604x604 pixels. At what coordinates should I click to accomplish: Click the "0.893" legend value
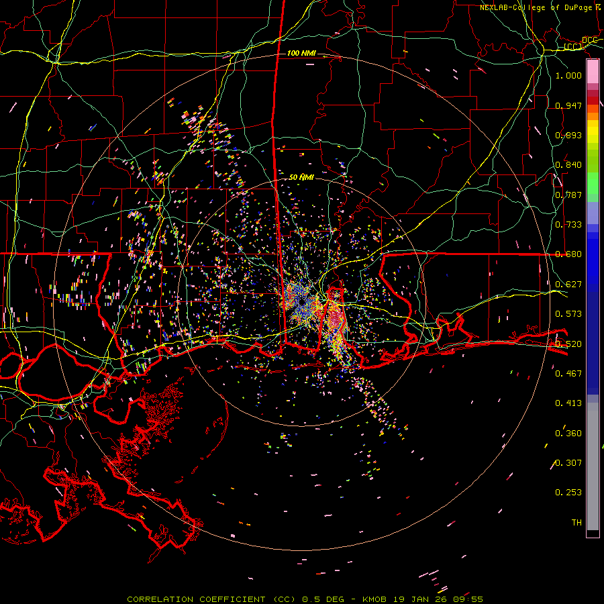pos(568,135)
